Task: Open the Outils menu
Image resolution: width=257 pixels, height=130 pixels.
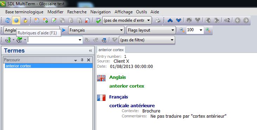Action: click(x=141, y=12)
